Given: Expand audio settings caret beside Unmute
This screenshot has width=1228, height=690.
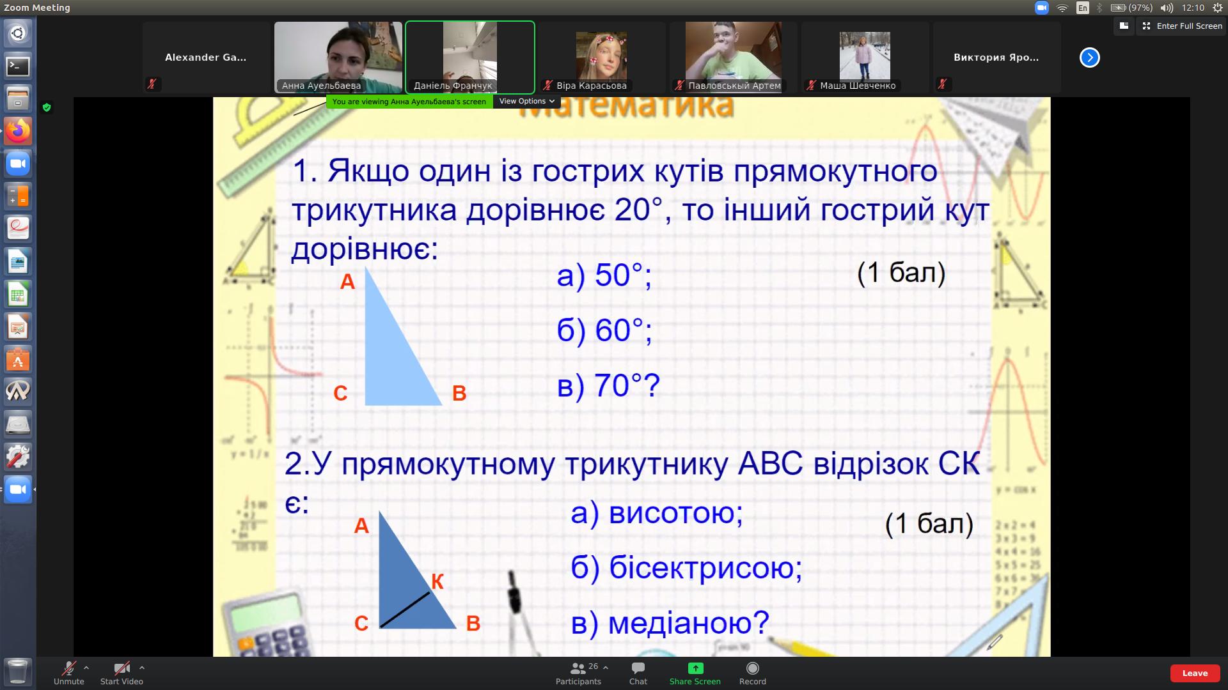Looking at the screenshot, I should [x=86, y=668].
